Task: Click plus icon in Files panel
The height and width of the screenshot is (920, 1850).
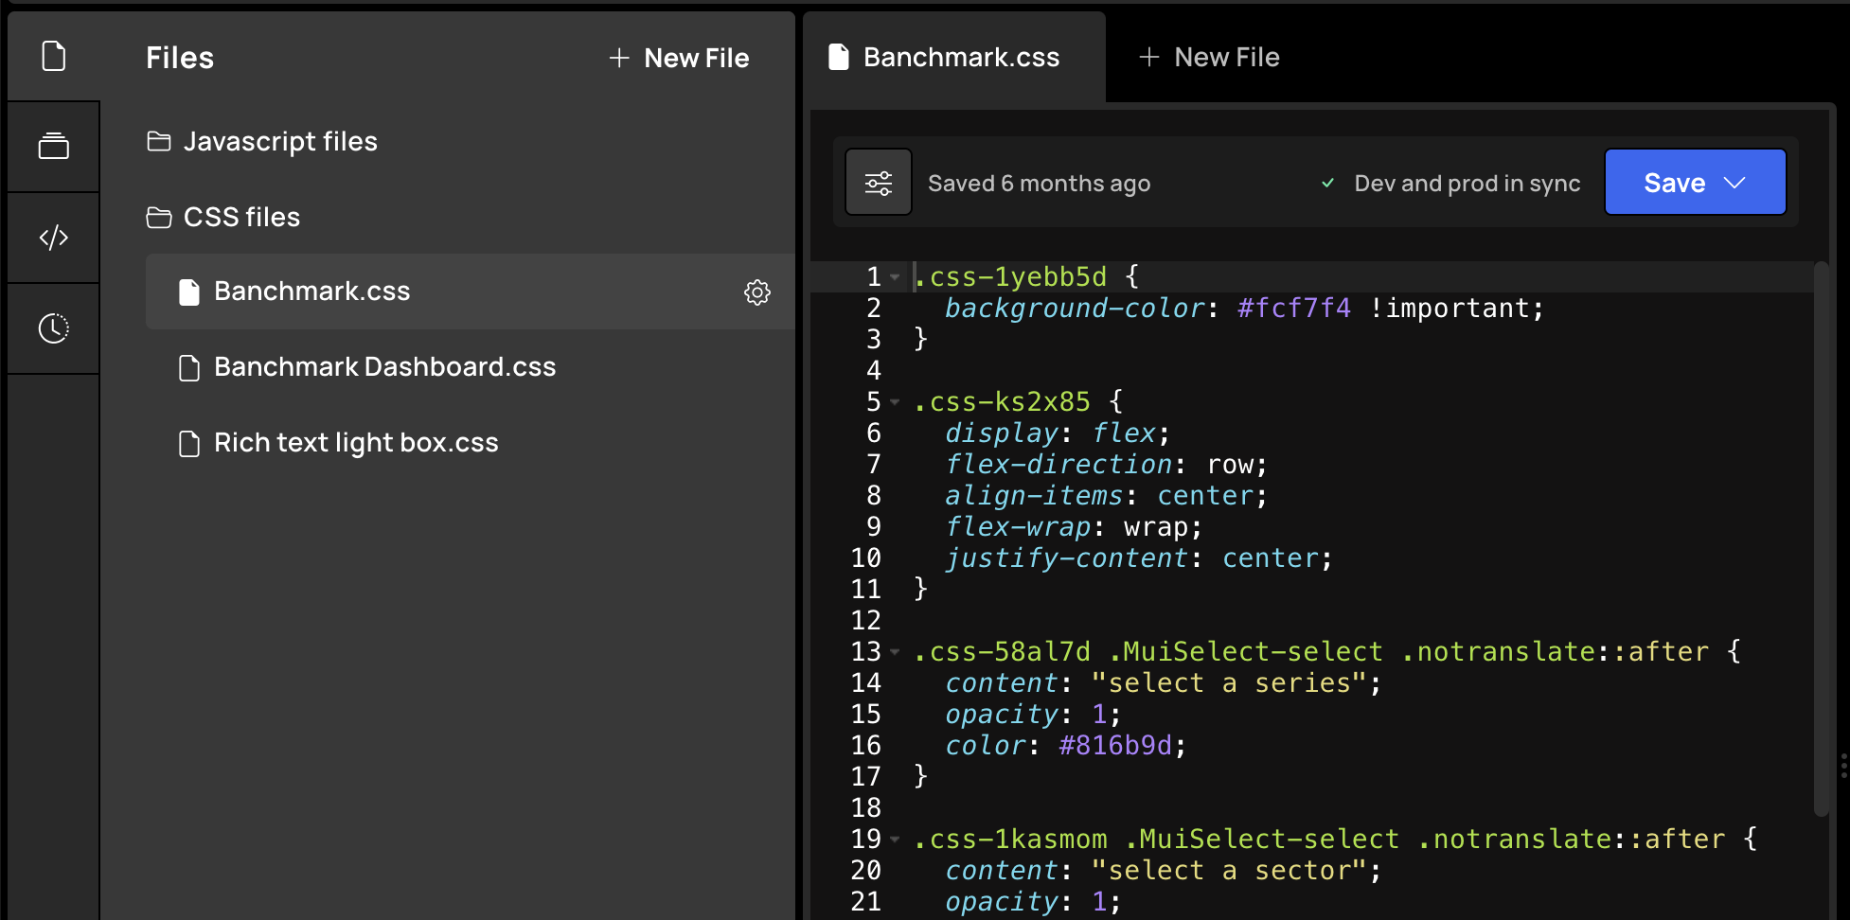Action: point(619,58)
